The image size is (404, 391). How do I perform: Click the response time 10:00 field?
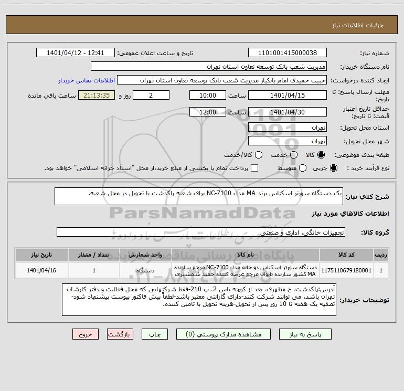tap(208, 96)
